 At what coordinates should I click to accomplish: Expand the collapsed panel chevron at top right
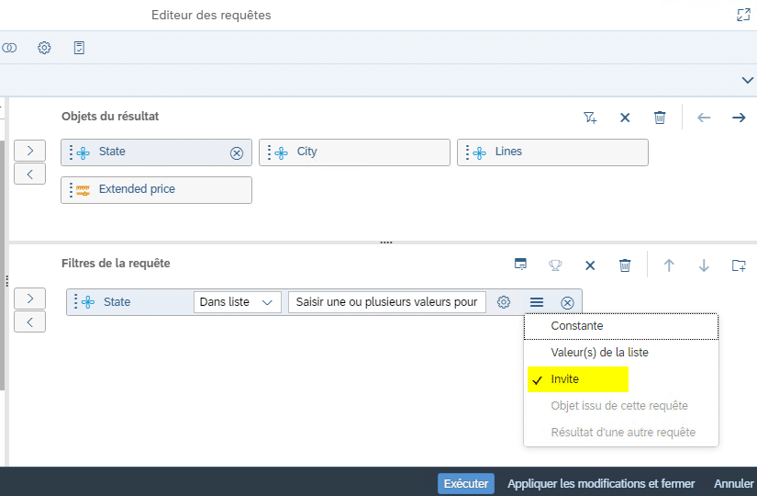point(747,81)
